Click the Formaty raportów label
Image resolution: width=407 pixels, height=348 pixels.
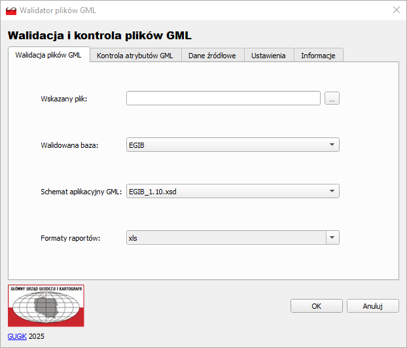click(x=70, y=238)
